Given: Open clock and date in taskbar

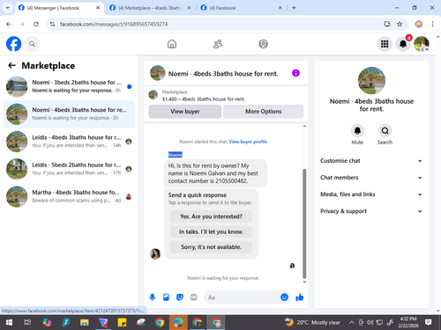Looking at the screenshot, I should (408, 322).
